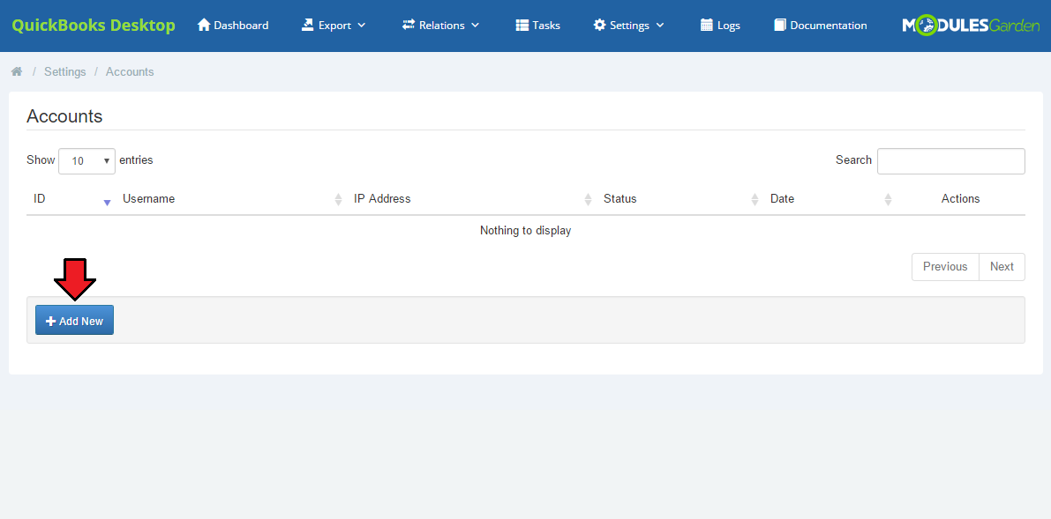Open the Tasks page

click(537, 26)
